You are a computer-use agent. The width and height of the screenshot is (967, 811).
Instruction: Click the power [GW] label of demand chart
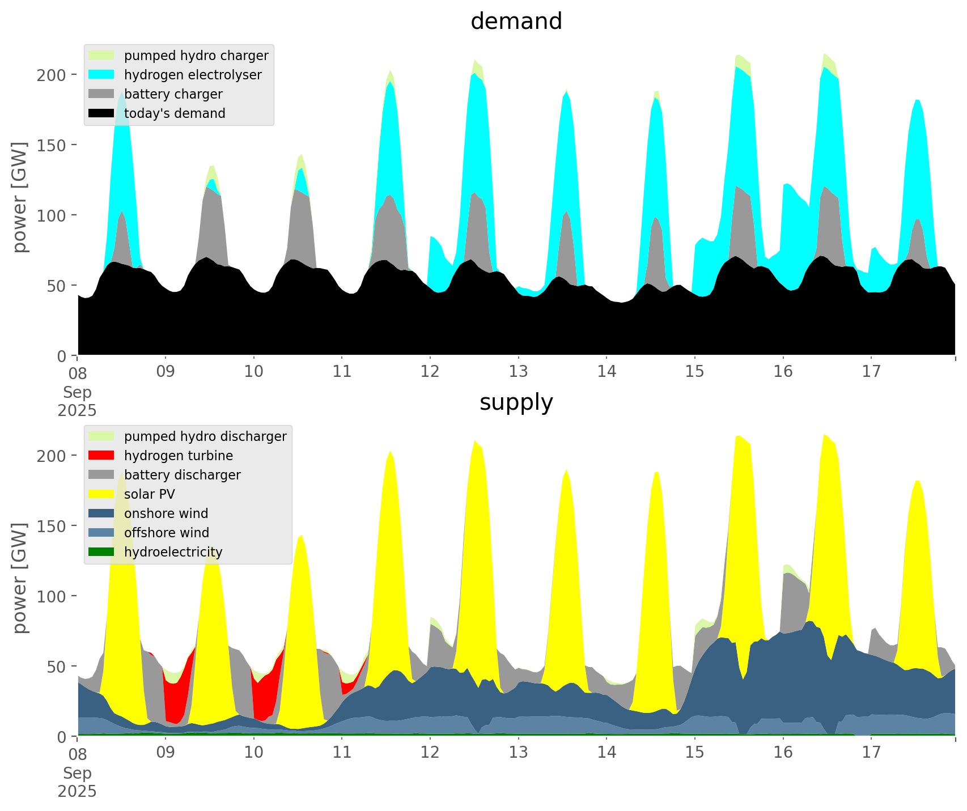coord(20,197)
